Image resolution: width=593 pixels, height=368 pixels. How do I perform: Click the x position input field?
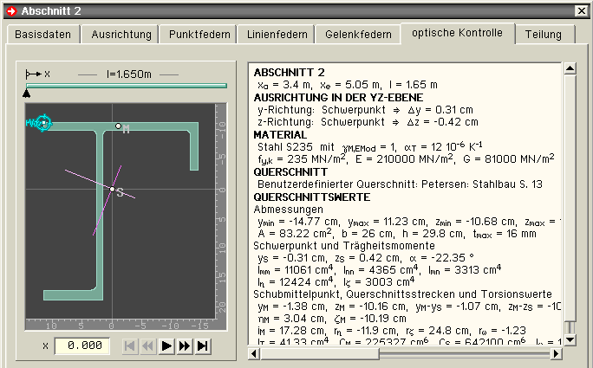(x=81, y=346)
